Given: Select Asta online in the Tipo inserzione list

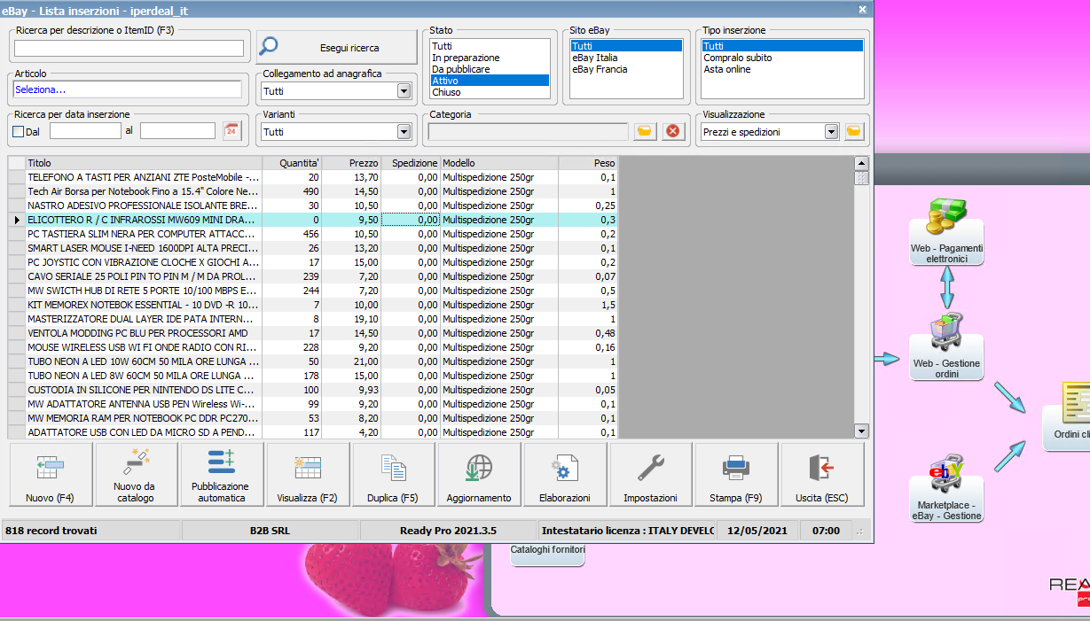Looking at the screenshot, I should 782,69.
